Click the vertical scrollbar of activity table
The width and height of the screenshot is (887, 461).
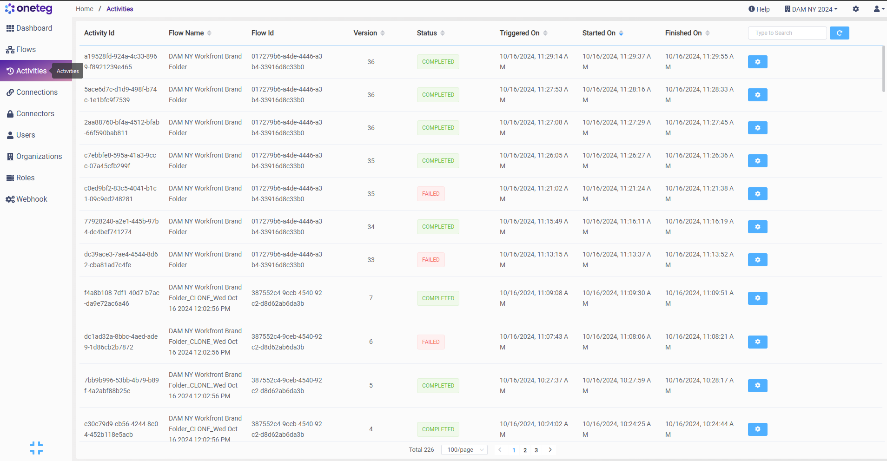(x=883, y=69)
